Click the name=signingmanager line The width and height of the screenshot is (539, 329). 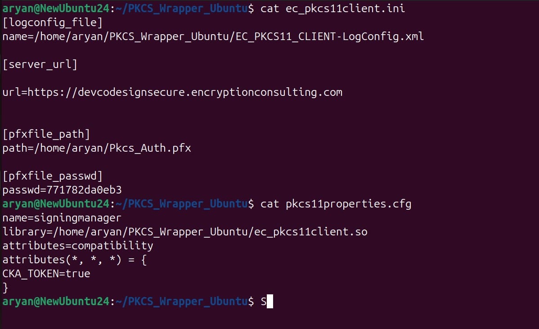pos(62,218)
